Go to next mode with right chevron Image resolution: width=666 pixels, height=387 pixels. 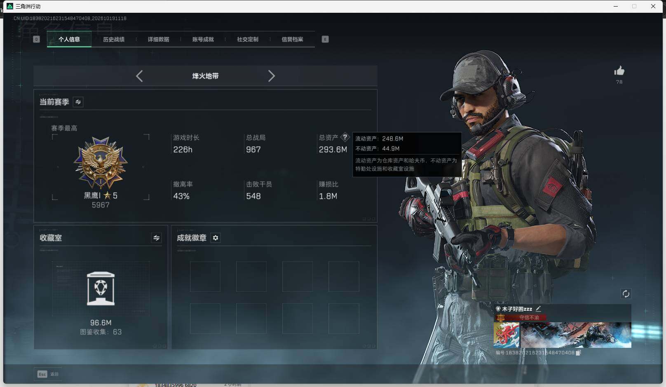point(271,76)
